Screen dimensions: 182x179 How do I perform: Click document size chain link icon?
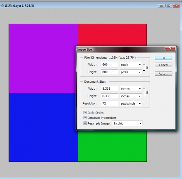pyautogui.click(x=147, y=92)
